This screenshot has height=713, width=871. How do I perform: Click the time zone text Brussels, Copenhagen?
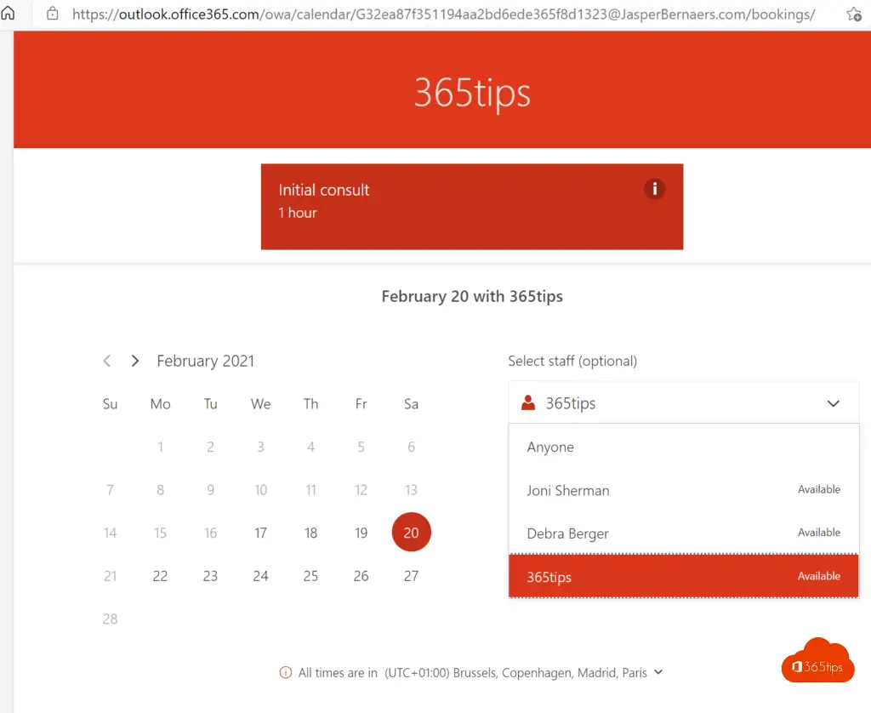point(515,672)
